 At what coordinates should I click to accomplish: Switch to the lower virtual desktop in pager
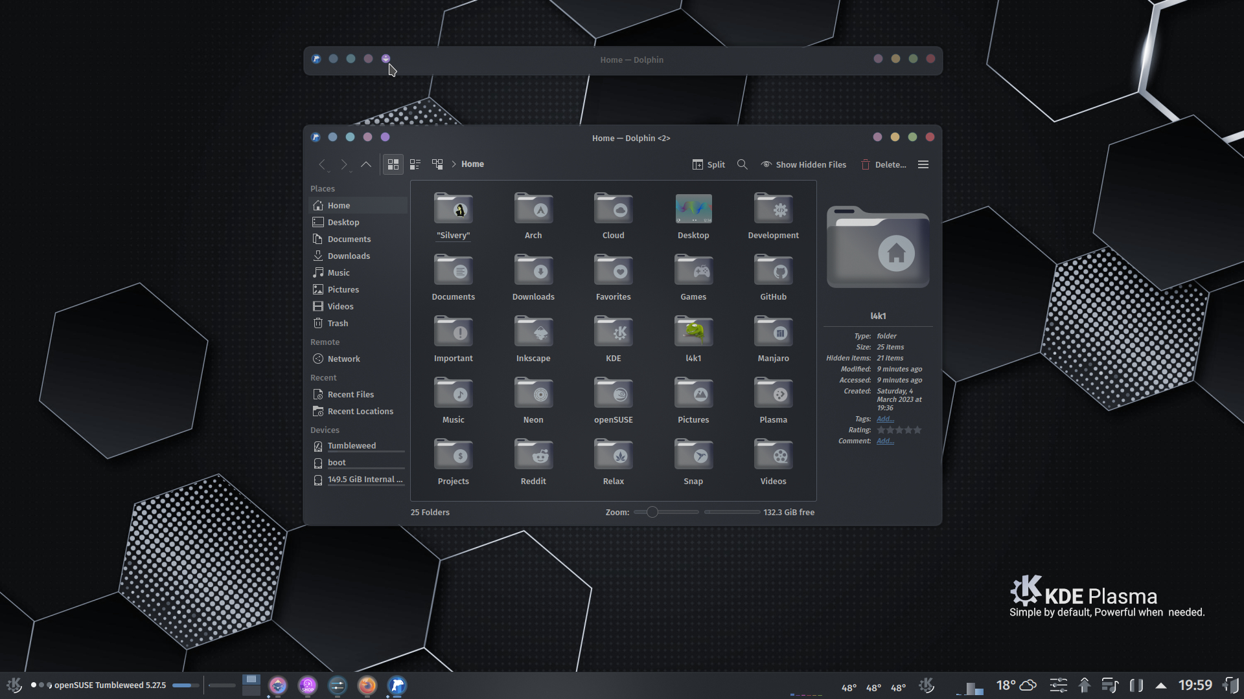click(x=251, y=691)
